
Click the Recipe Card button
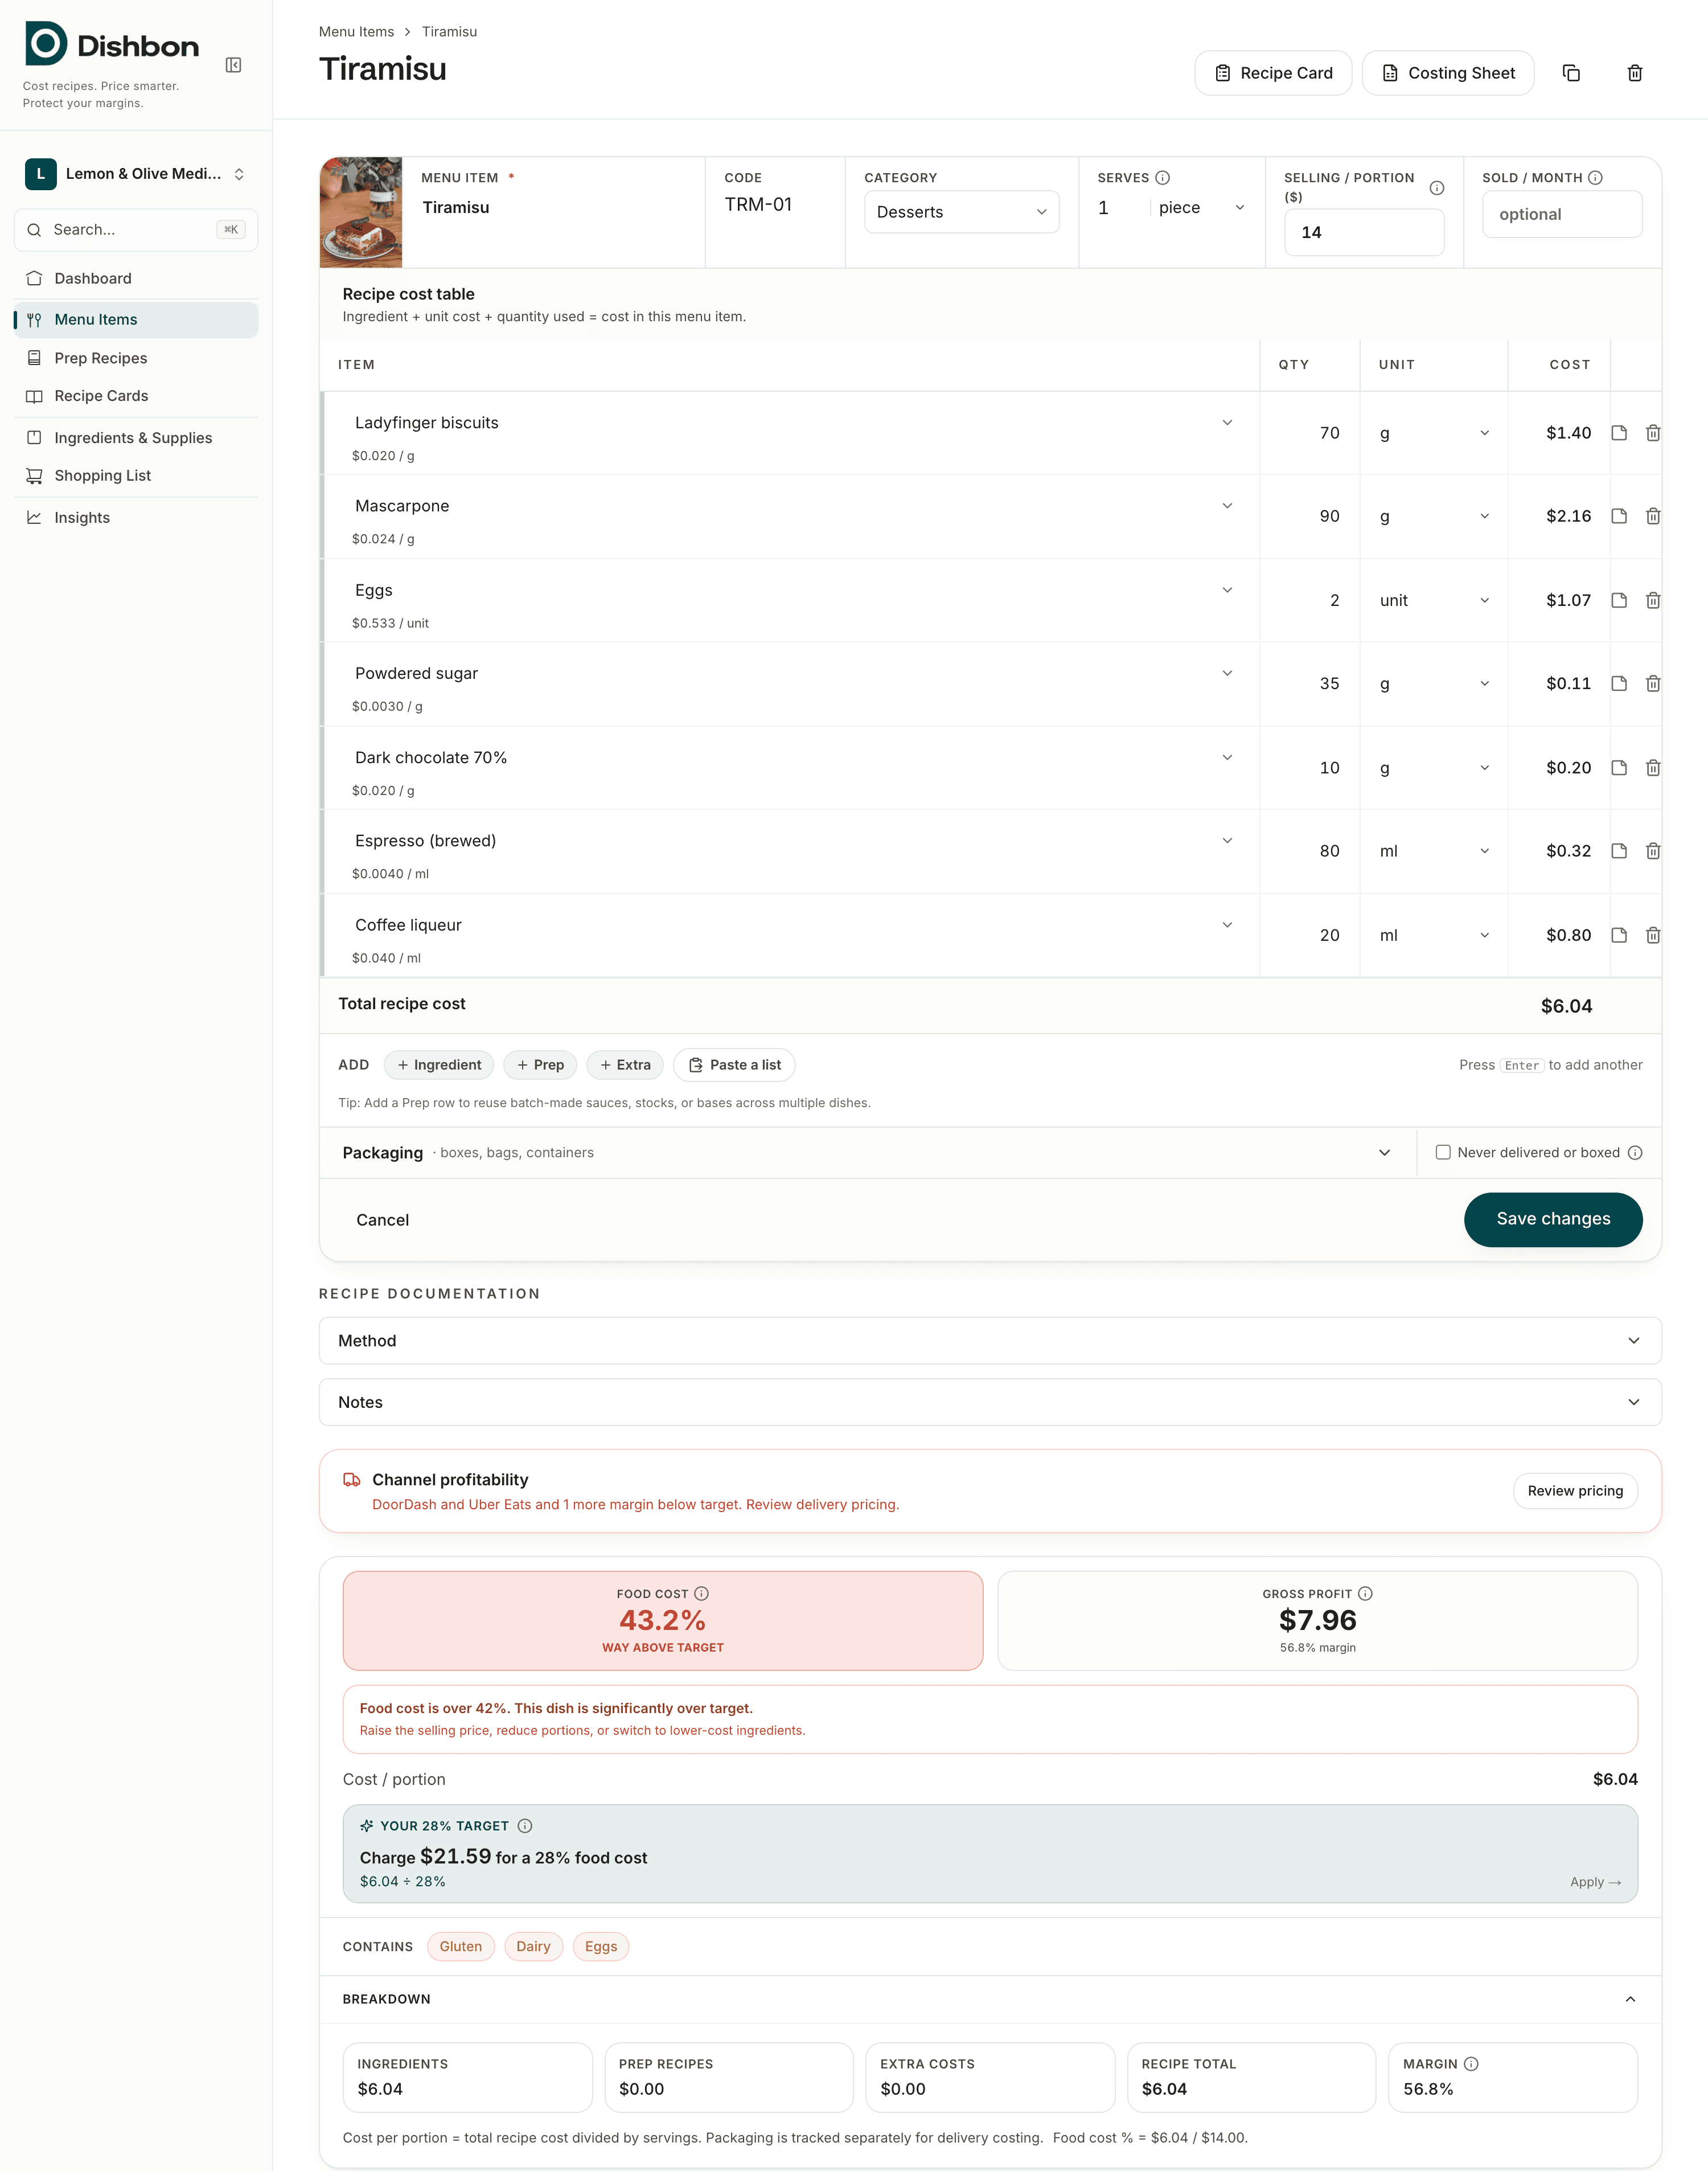[x=1273, y=73]
